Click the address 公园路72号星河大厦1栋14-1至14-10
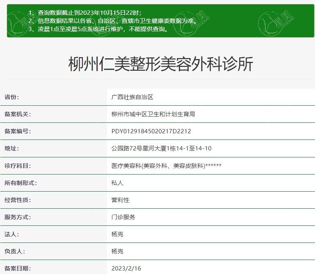The width and height of the screenshot is (315, 274). pos(161,148)
